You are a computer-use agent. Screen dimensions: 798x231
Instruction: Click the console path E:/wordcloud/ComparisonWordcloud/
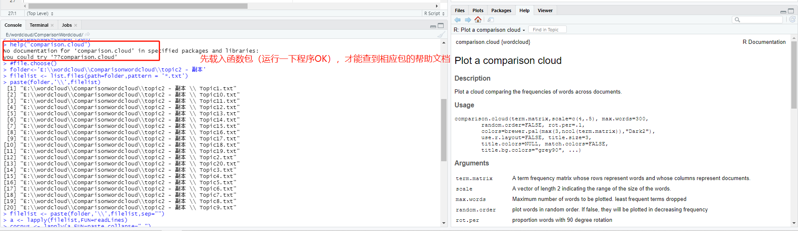[44, 35]
